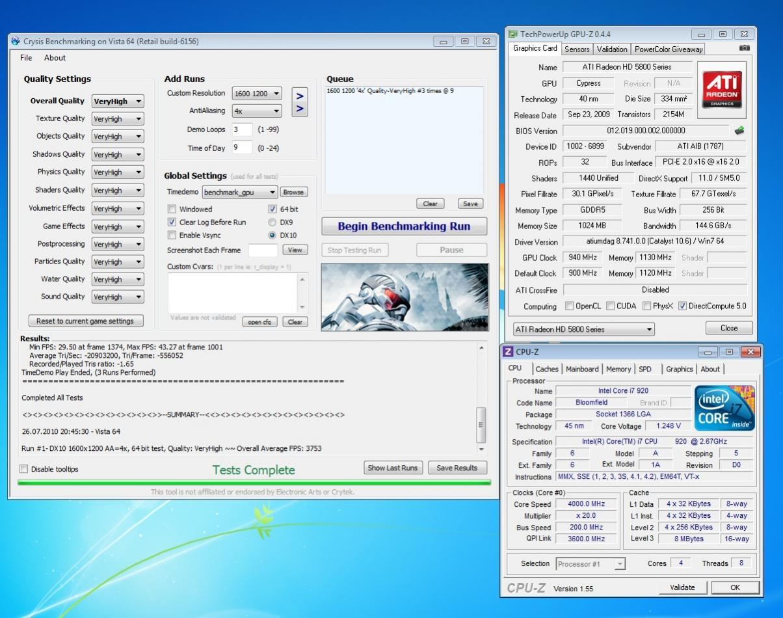Switch to the CPU-Z Memory tab
Viewport: 783px width, 618px height.
pos(618,369)
